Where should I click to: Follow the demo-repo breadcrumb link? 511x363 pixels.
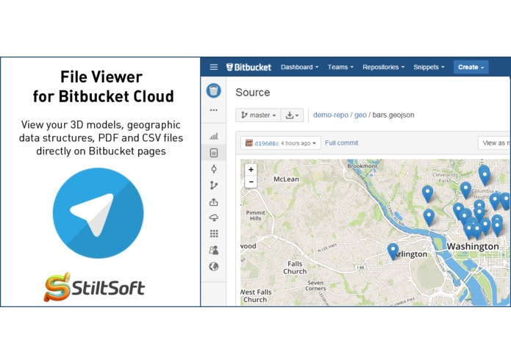[330, 115]
